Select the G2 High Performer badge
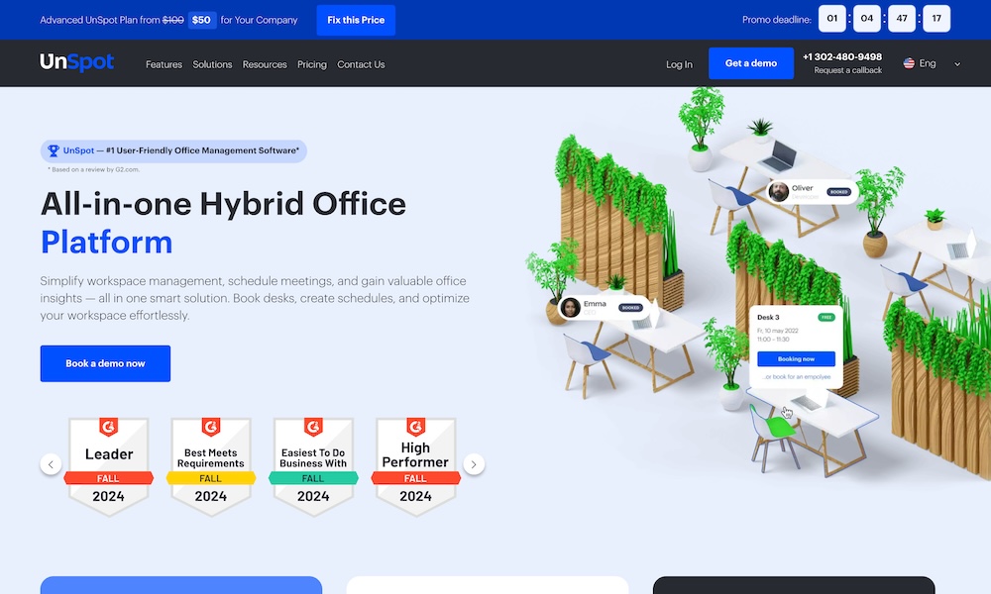 click(x=415, y=464)
